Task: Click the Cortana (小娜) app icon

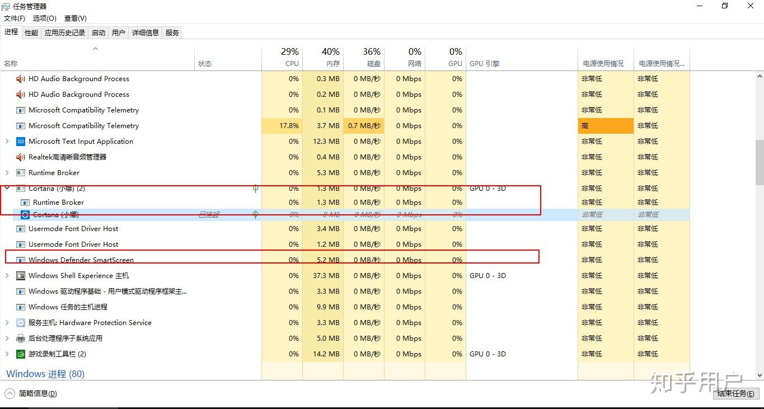Action: point(25,214)
